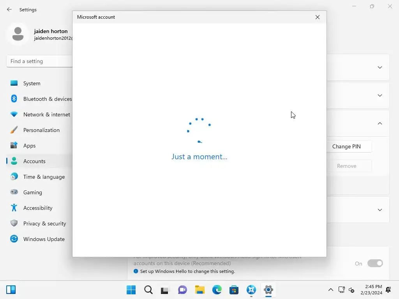The image size is (399, 299).
Task: Click the Time & language globe icon
Action: tap(14, 176)
